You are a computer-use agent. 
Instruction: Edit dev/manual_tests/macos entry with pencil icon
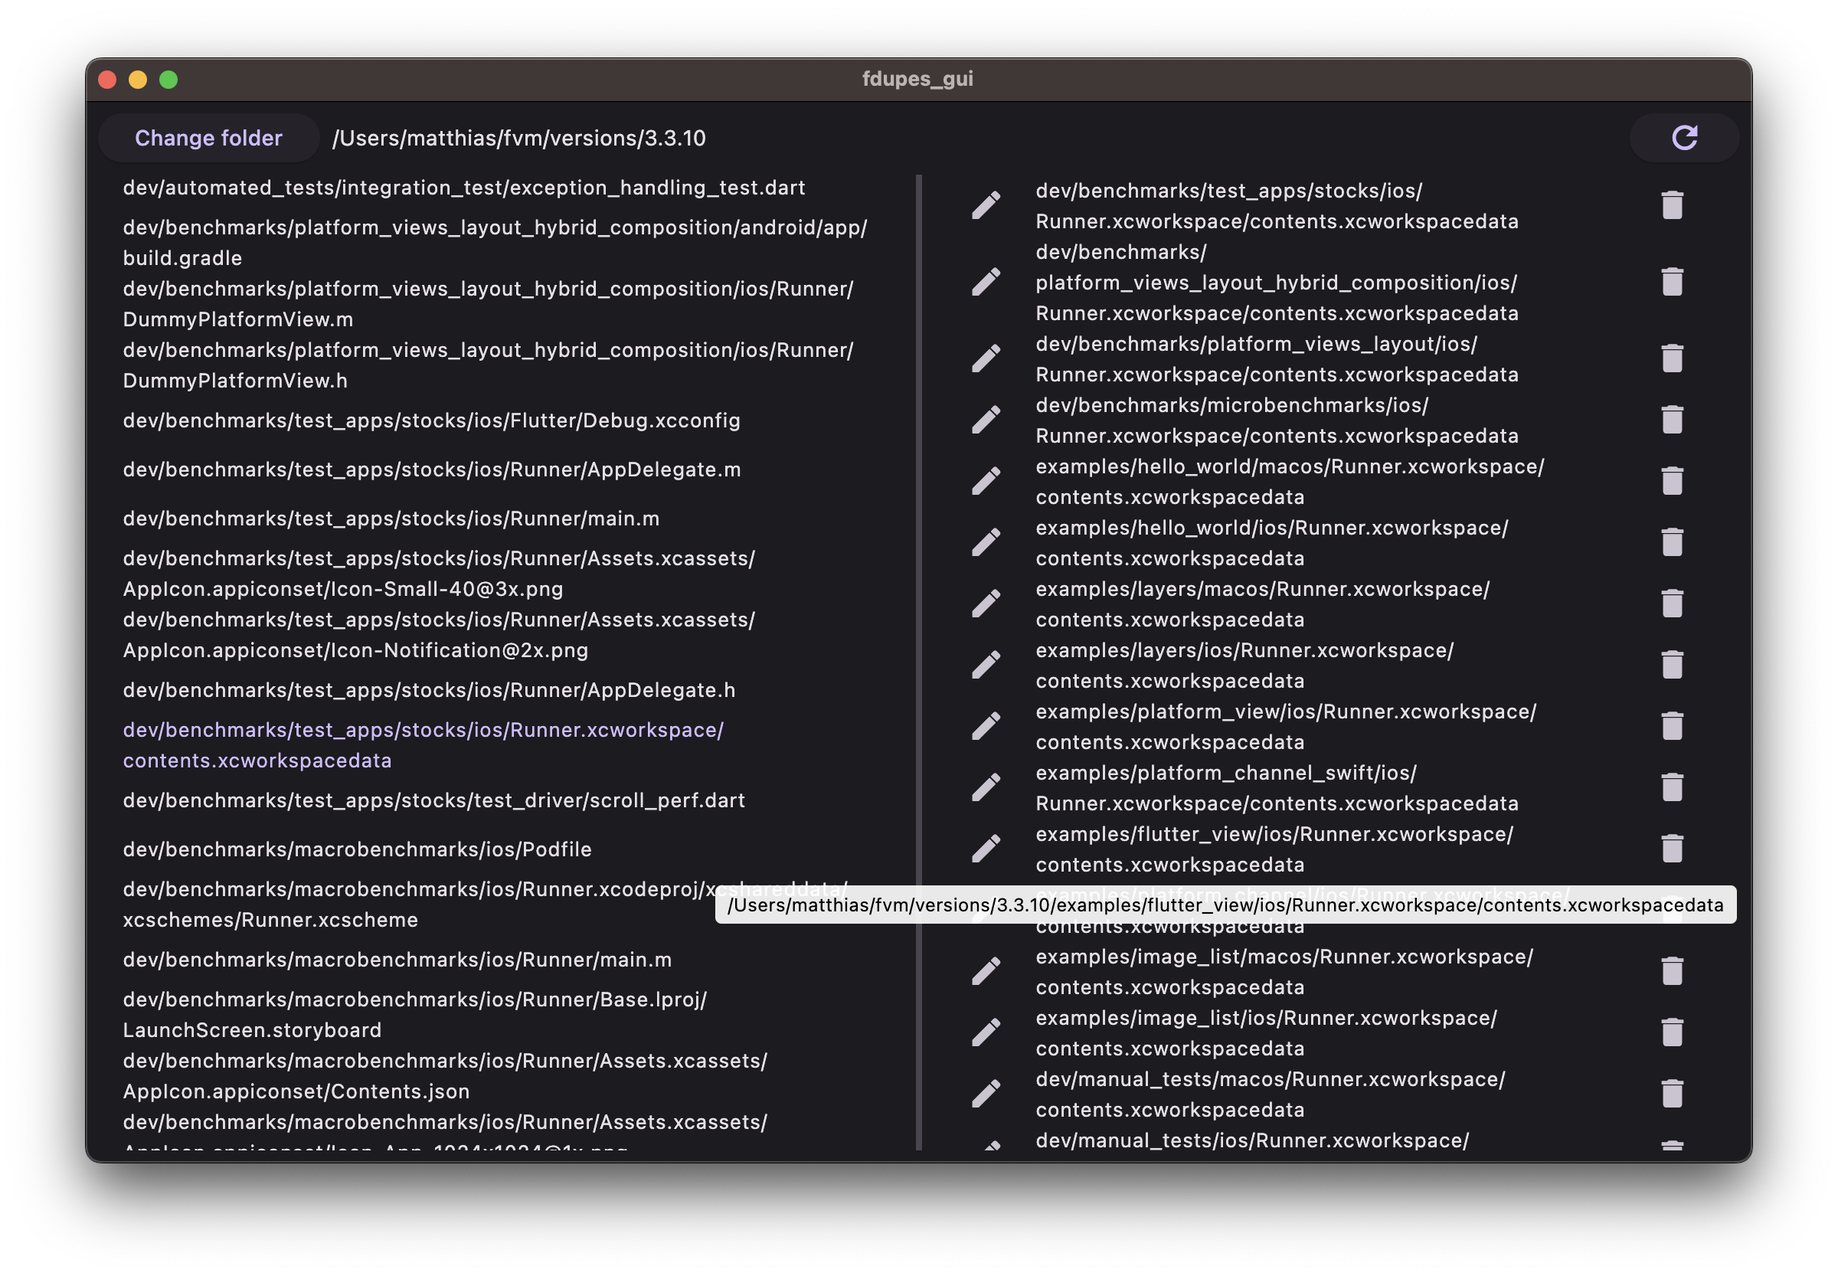tap(986, 1094)
